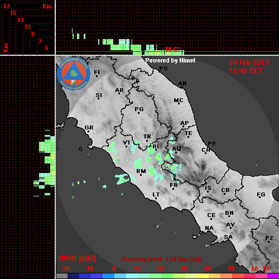Select the FR city label

174,185
